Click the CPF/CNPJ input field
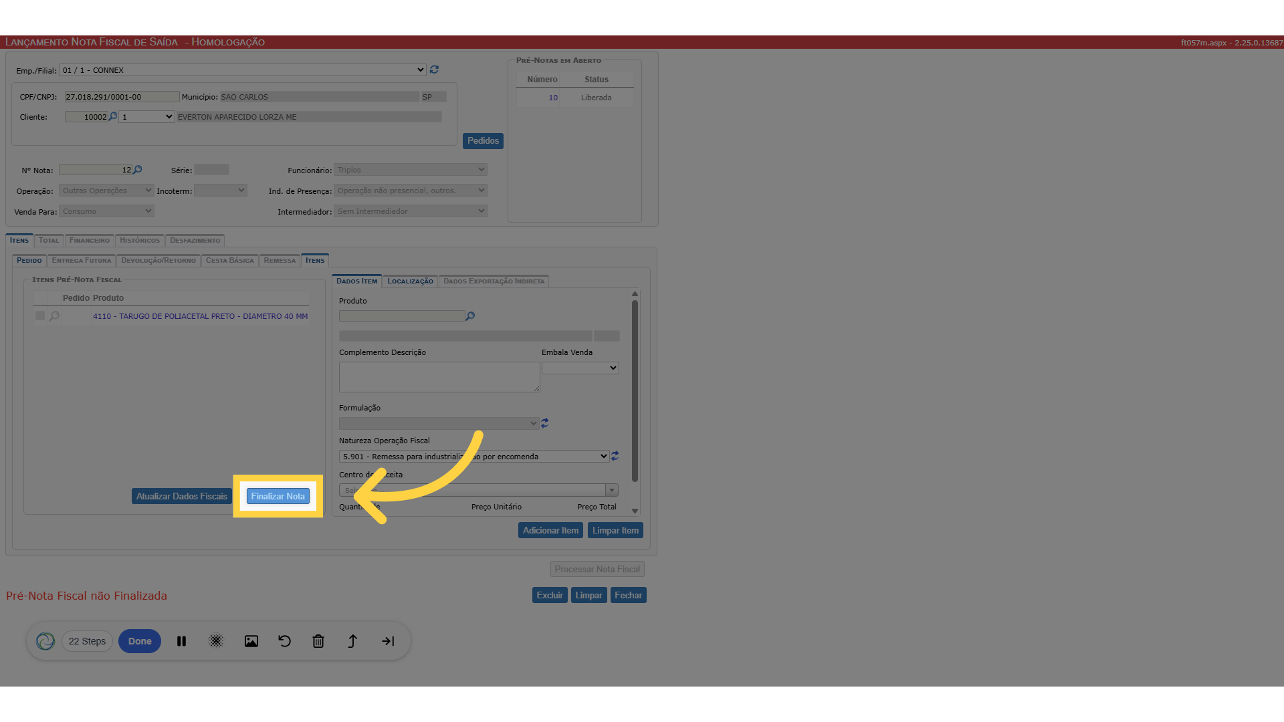1284x722 pixels. [x=122, y=97]
